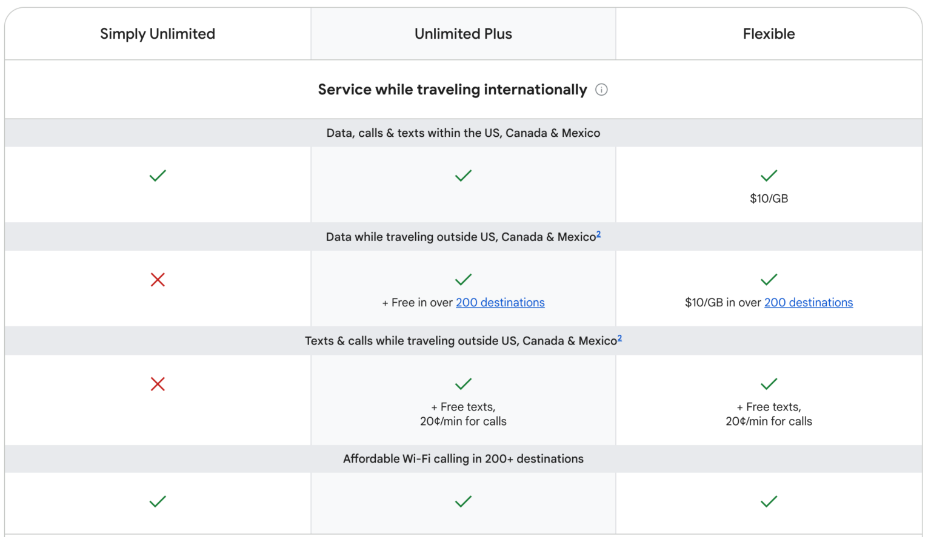This screenshot has height=537, width=931.
Task: Click footnote 2 on data traveling row header
Action: click(x=599, y=233)
